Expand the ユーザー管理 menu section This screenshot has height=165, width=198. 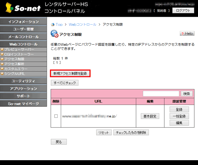click(x=23, y=29)
